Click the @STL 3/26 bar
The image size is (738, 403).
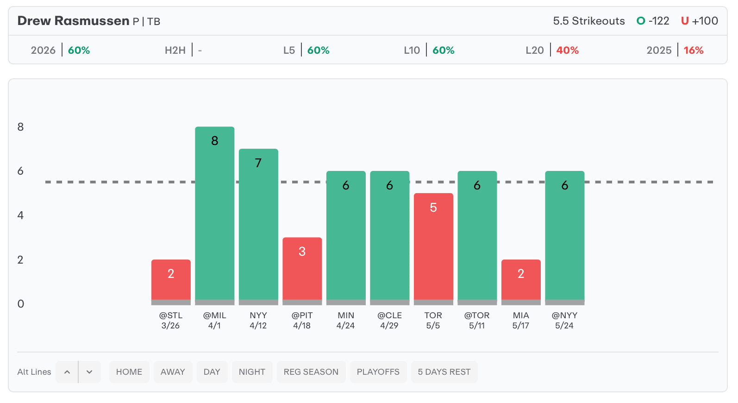coord(171,282)
